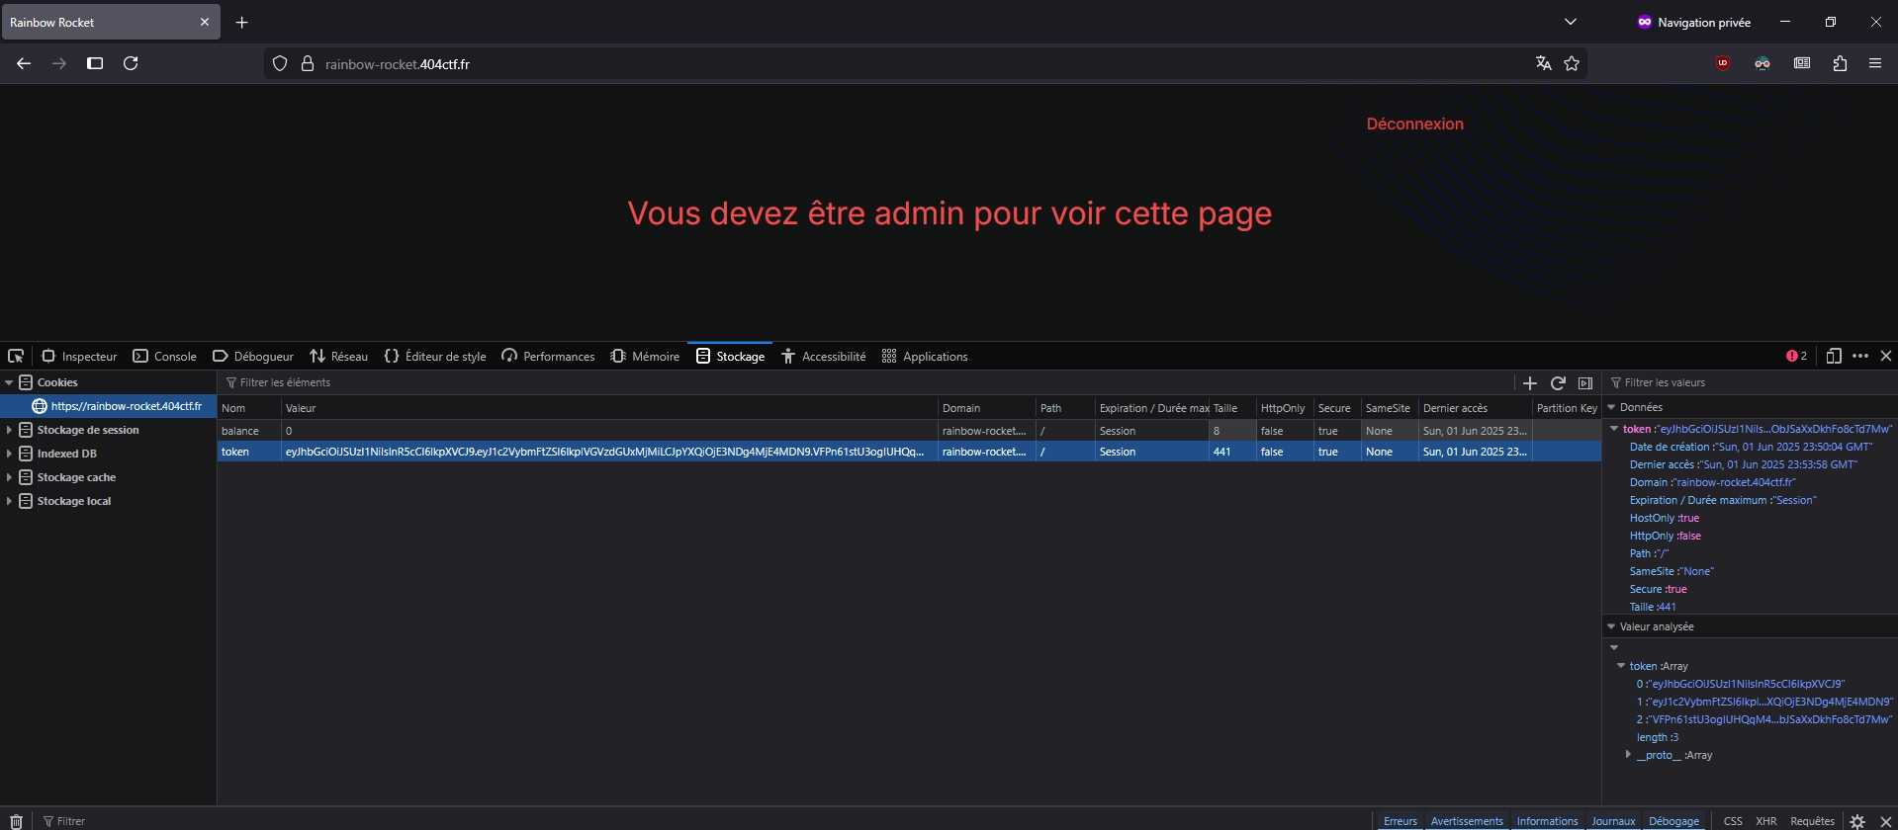Switch to the Inspecteur tab
This screenshot has width=1898, height=830.
(79, 356)
